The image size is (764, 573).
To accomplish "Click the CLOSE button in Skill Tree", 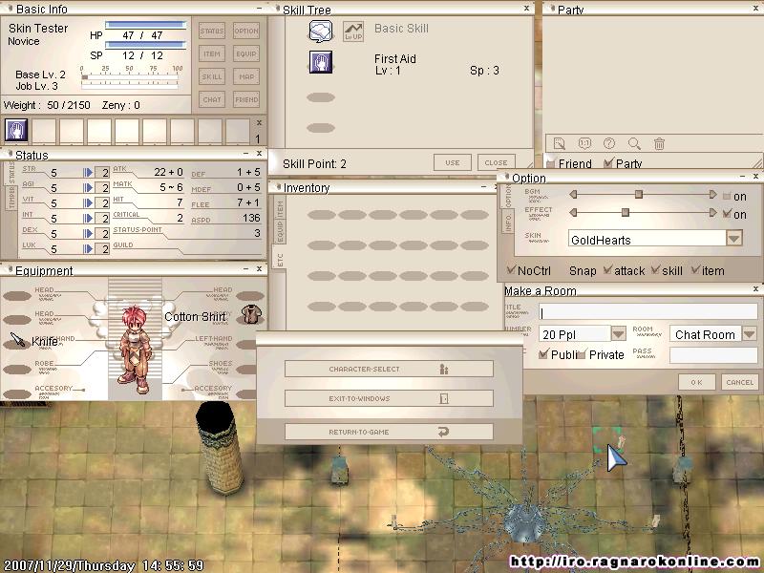I will 496,162.
